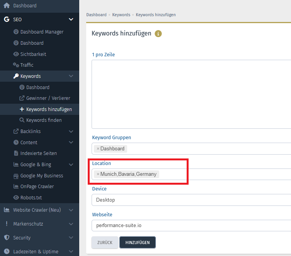Remove the Munich,Bavaria,Germany location tag

[98, 174]
